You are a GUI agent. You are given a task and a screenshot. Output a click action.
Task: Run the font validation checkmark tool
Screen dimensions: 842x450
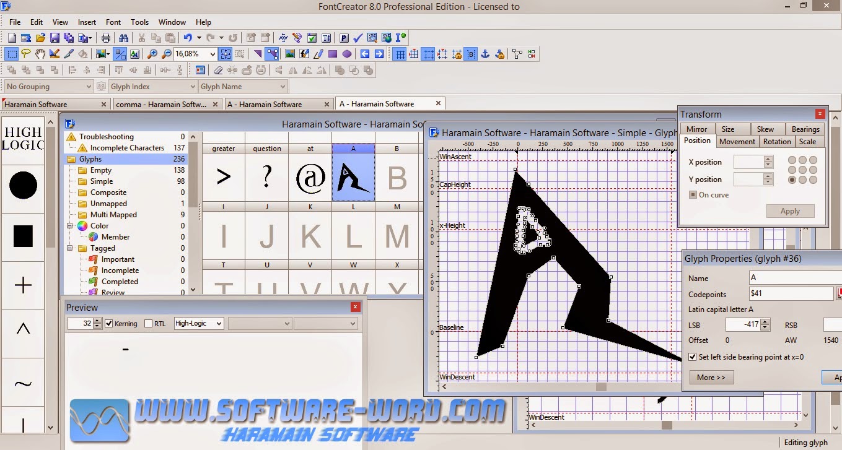tap(357, 37)
